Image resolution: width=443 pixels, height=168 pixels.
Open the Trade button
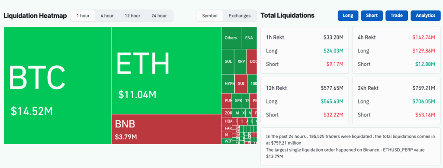tap(397, 16)
